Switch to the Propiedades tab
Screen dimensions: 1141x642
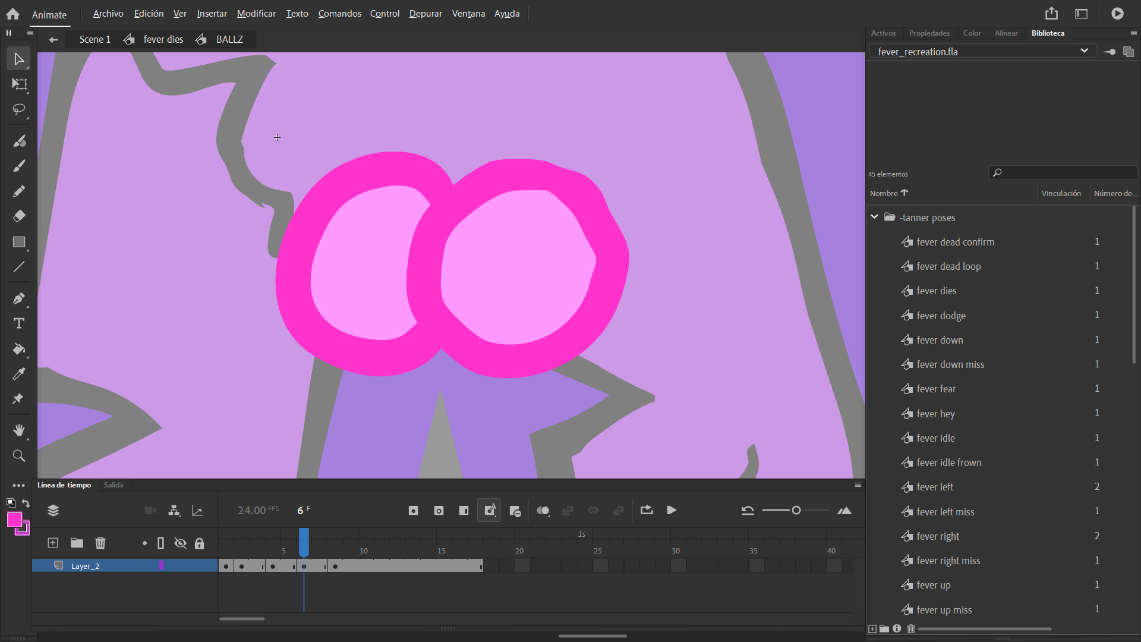pyautogui.click(x=929, y=33)
